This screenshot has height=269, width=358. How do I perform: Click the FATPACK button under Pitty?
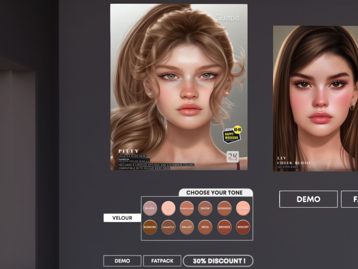tap(162, 261)
